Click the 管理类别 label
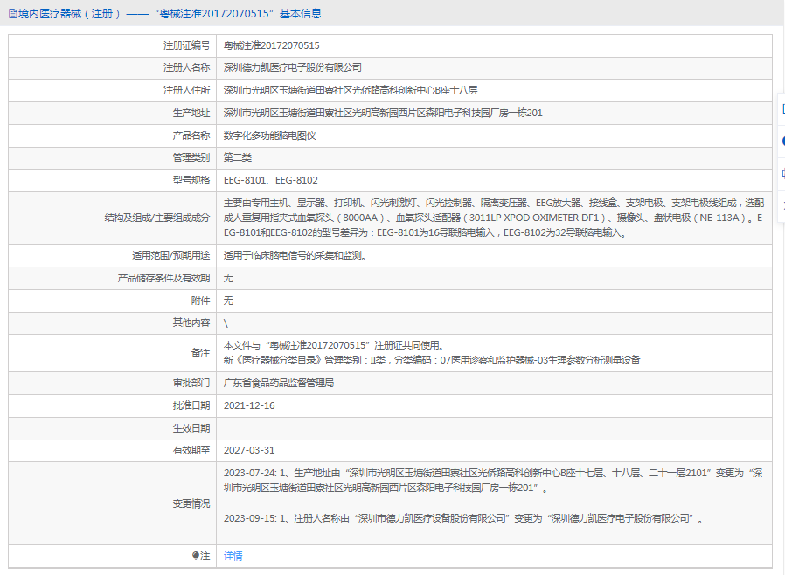 click(191, 157)
